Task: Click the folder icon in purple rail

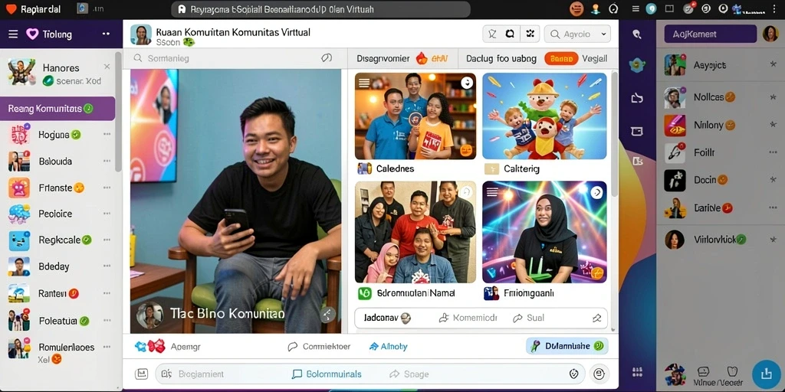Action: (637, 98)
